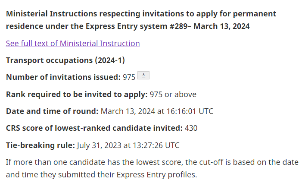Screen dimensions: 302x186
Task: Click the 'Tie-breaking rule:' label
Action: click(40, 145)
